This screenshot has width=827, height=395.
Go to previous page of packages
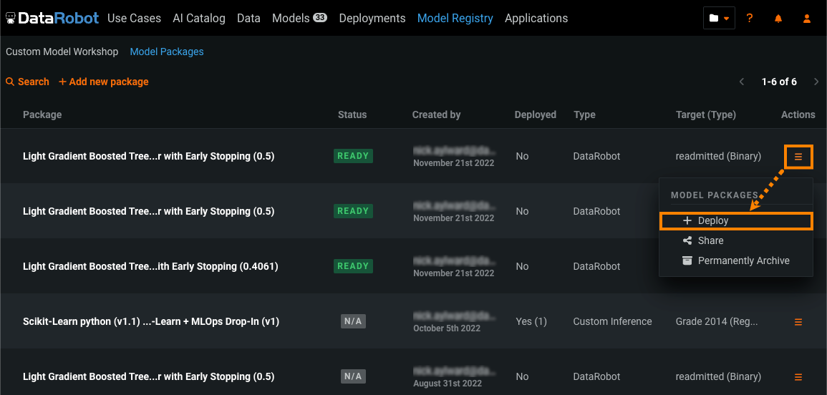tap(742, 82)
